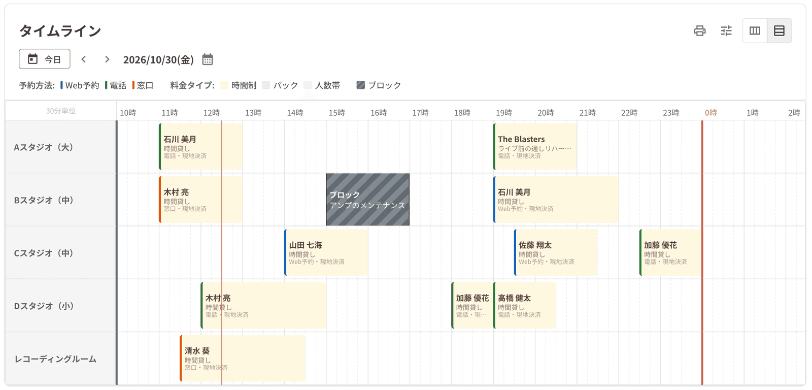The image size is (812, 390).
Task: Open 山田 七海 reservation
Action: pyautogui.click(x=326, y=252)
